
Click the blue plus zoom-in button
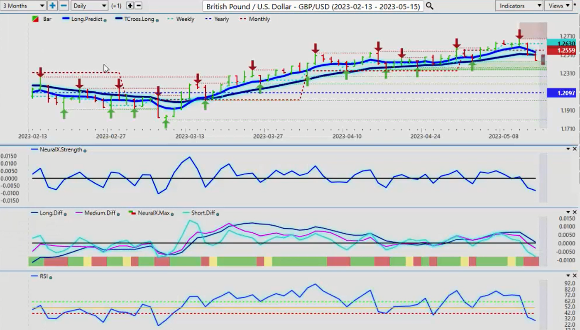(52, 6)
